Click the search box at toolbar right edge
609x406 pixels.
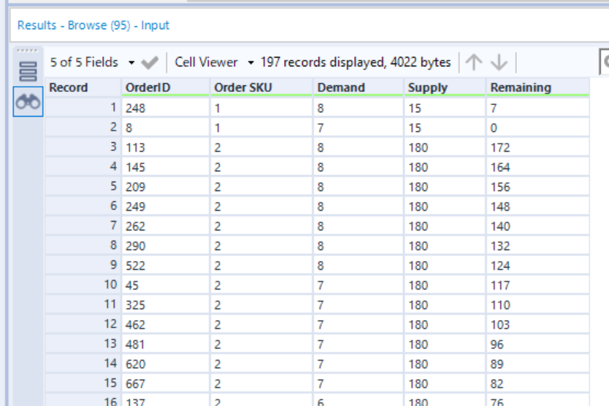[605, 62]
